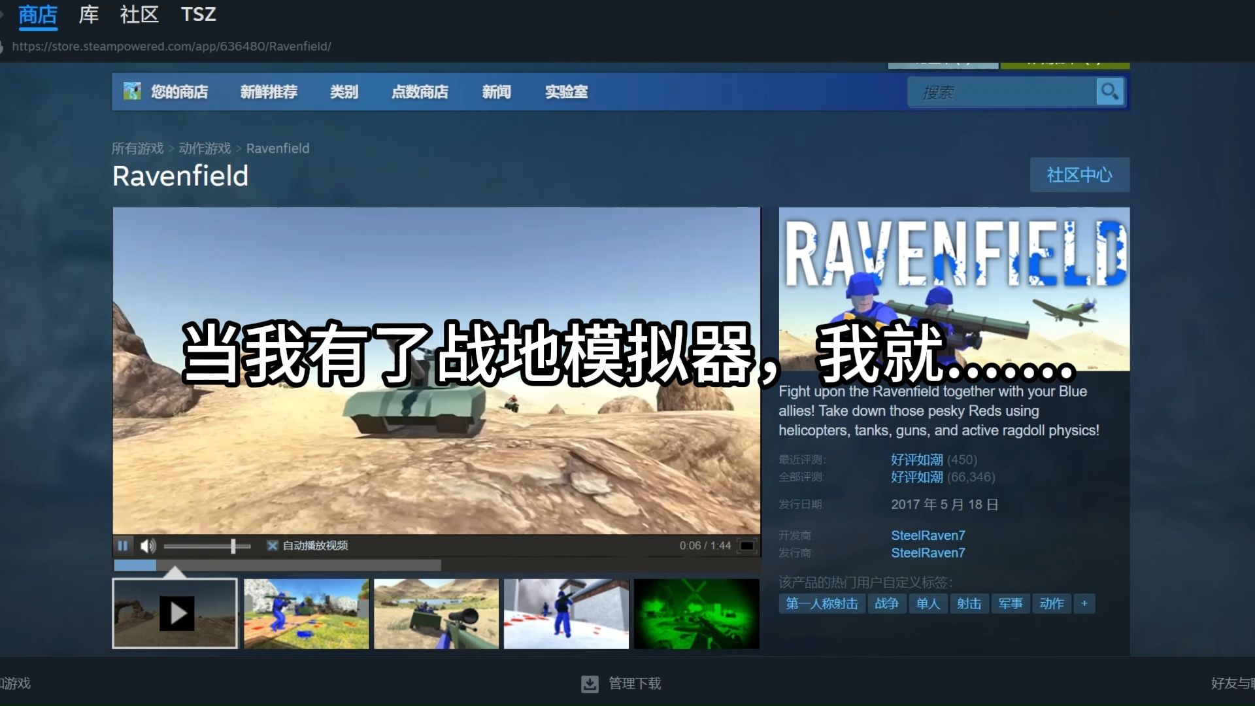Mute the video with the speaker icon

[x=148, y=545]
